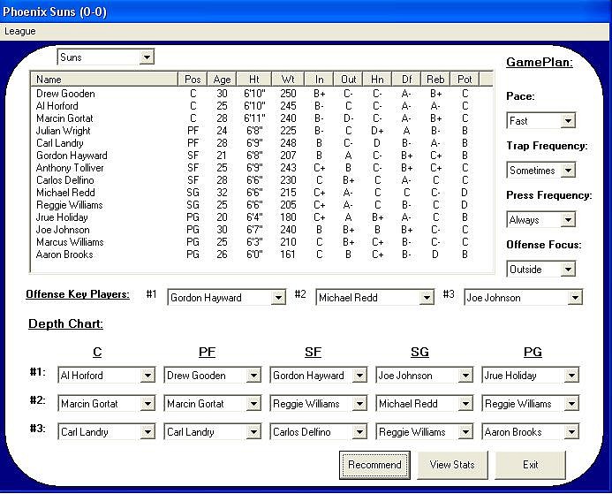Open the #1 C depth chart dropdown (Al Horford)
The image size is (612, 494).
point(107,376)
